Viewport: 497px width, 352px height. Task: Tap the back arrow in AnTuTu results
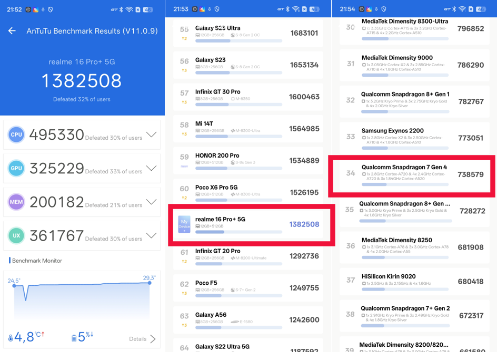click(x=12, y=30)
